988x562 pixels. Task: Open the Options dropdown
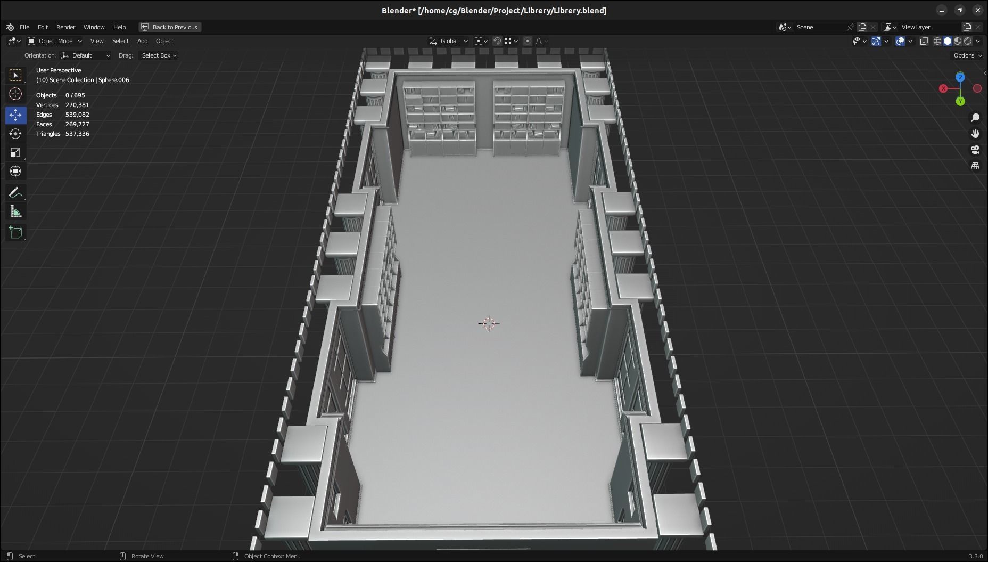point(967,55)
